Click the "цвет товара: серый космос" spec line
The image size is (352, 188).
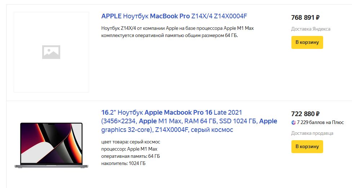click(x=131, y=142)
